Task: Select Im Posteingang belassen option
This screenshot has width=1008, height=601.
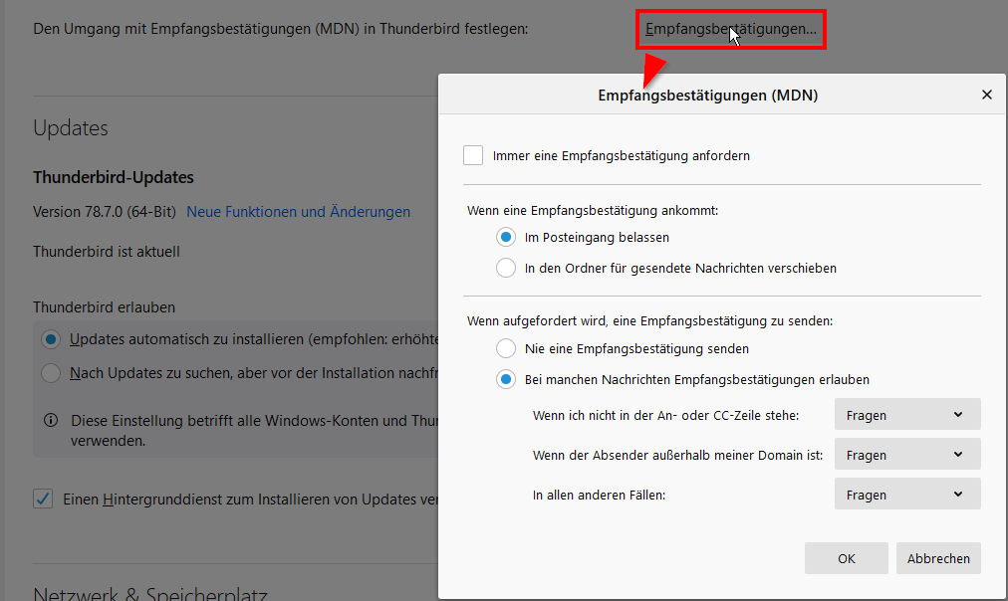Action: click(506, 238)
